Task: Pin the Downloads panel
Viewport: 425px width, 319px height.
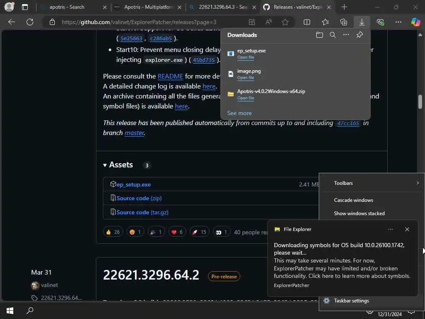Action: [359, 35]
